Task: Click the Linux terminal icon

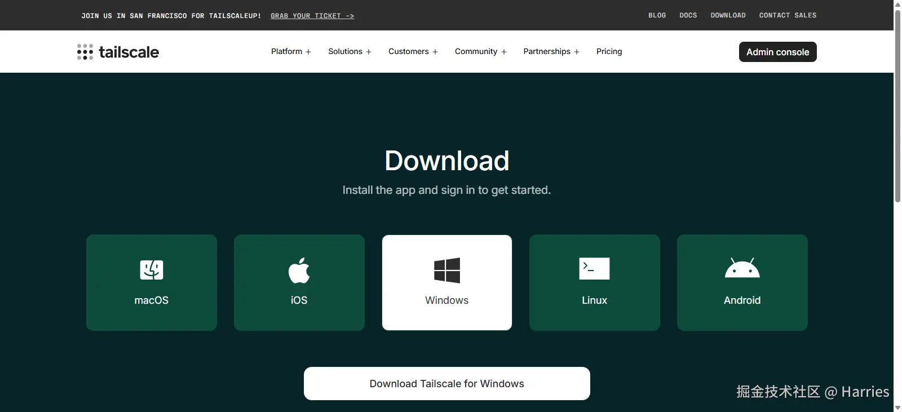Action: point(594,268)
